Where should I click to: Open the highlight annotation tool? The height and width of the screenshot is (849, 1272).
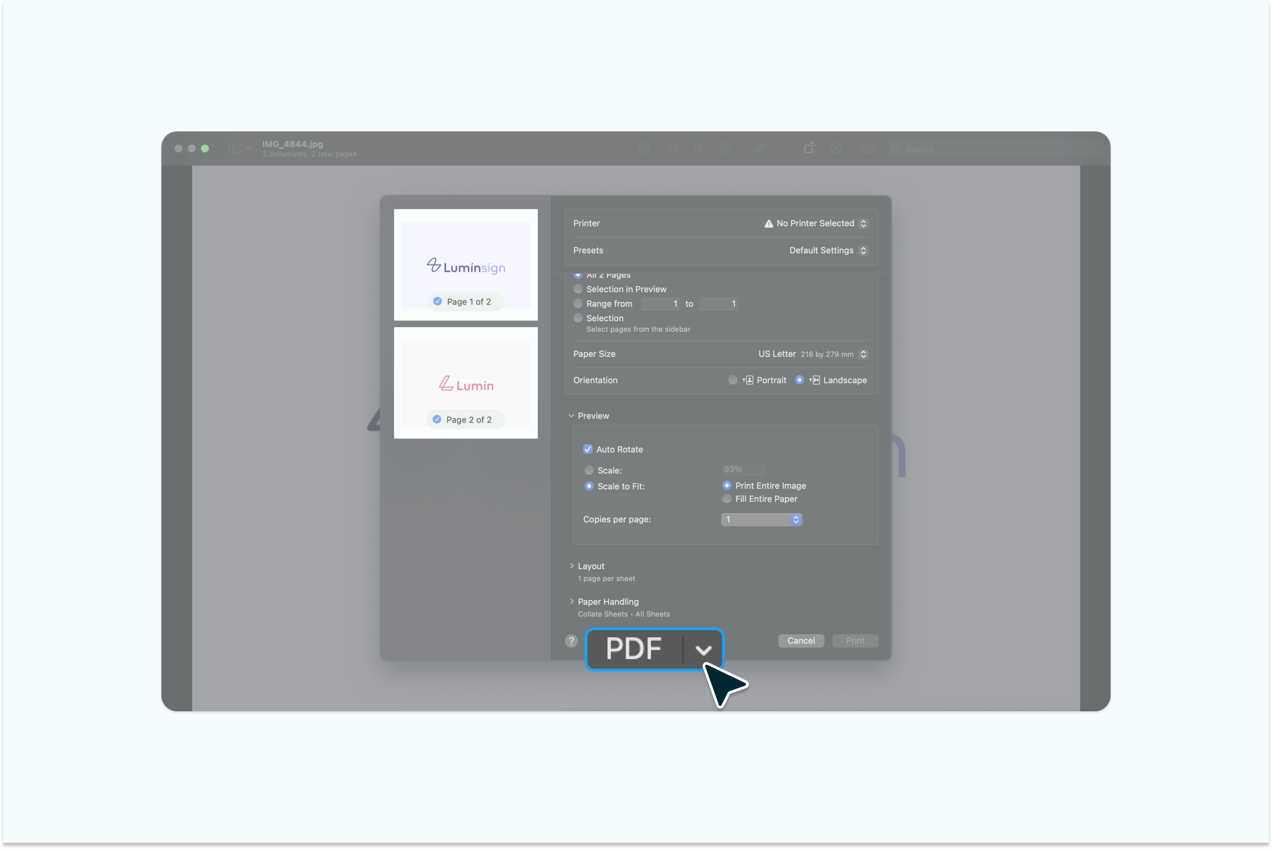point(837,148)
